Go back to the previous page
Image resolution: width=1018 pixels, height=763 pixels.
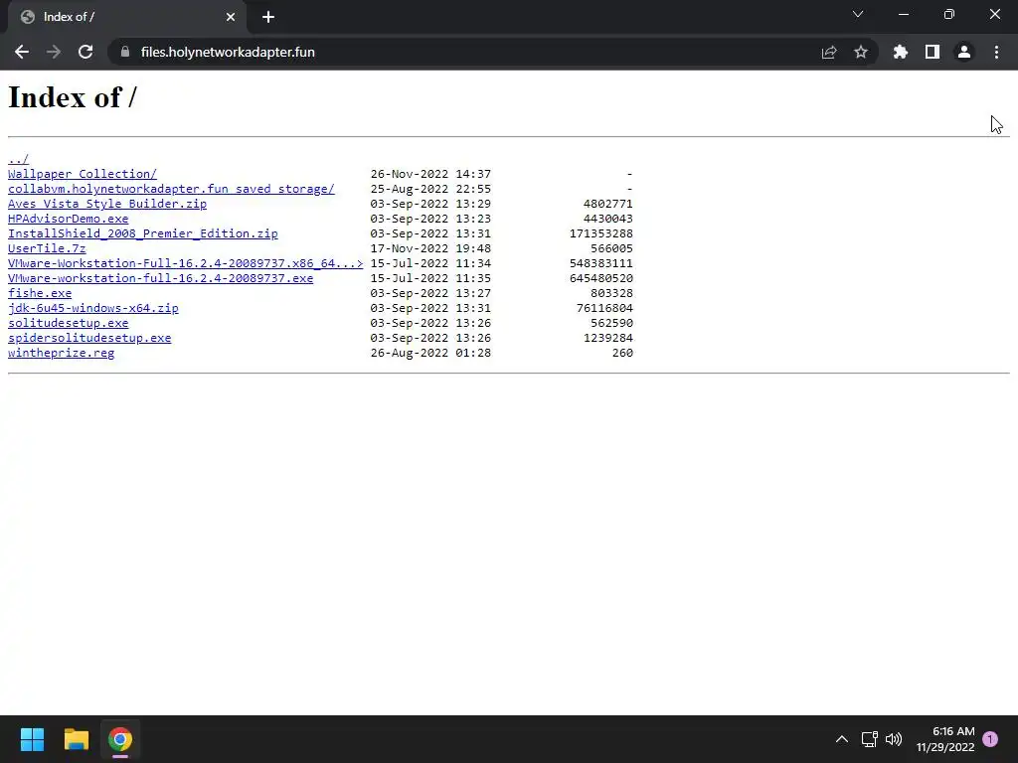click(x=22, y=52)
